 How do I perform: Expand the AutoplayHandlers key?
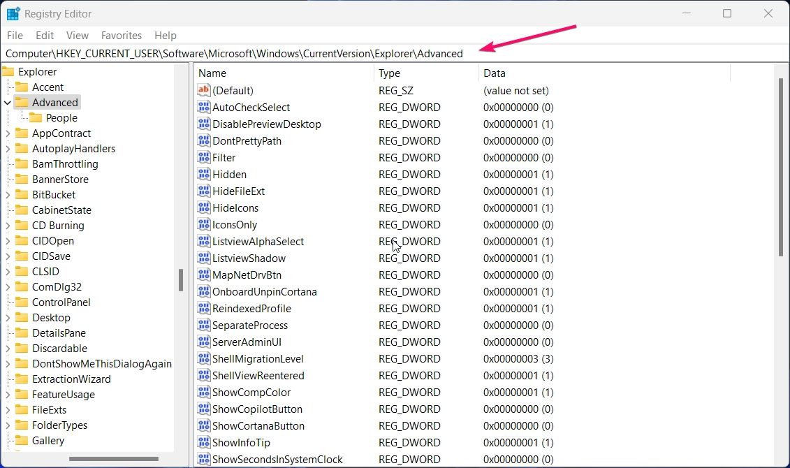[8, 149]
